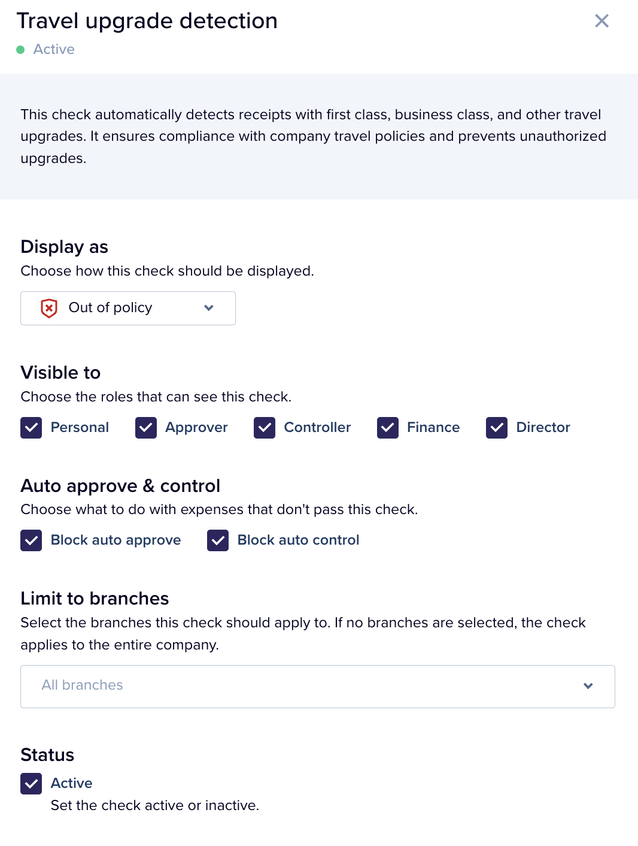Viewport: 638px width, 846px height.
Task: Click the Block auto approve label
Action: point(116,540)
